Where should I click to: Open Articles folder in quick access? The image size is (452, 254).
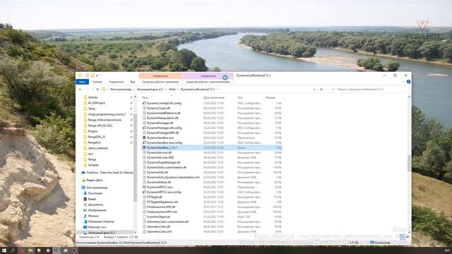coord(90,97)
